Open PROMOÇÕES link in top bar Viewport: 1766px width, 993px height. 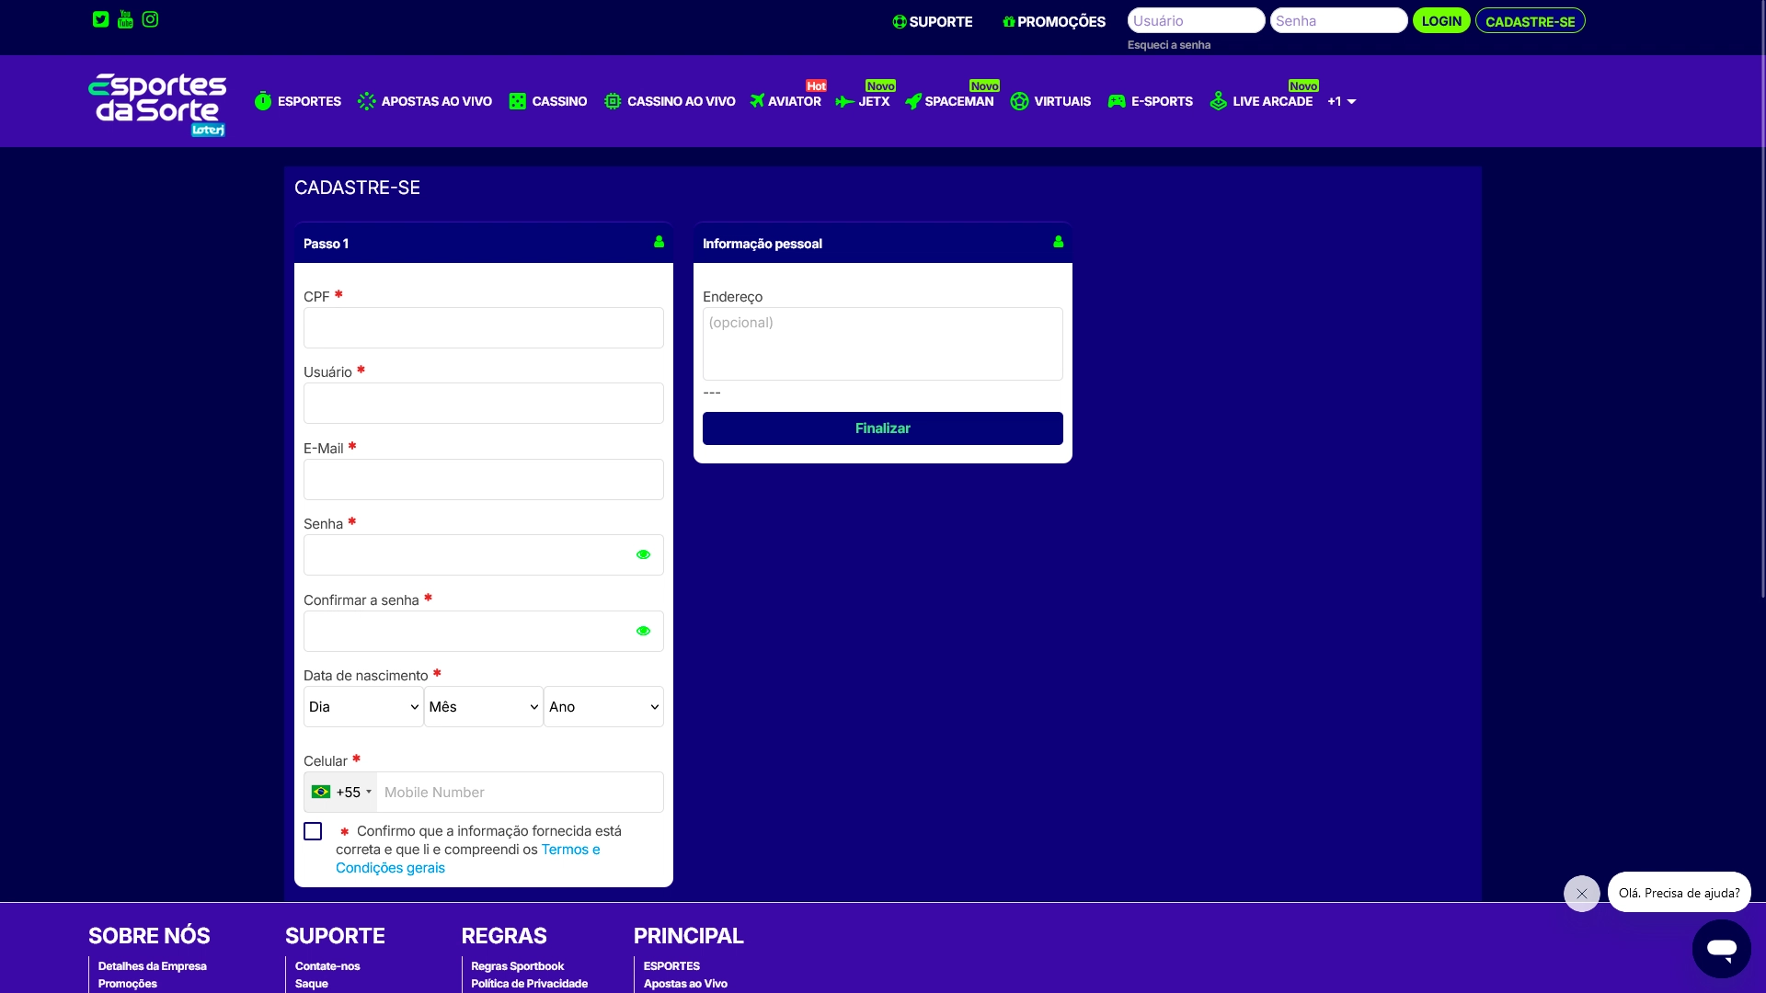(x=1054, y=22)
